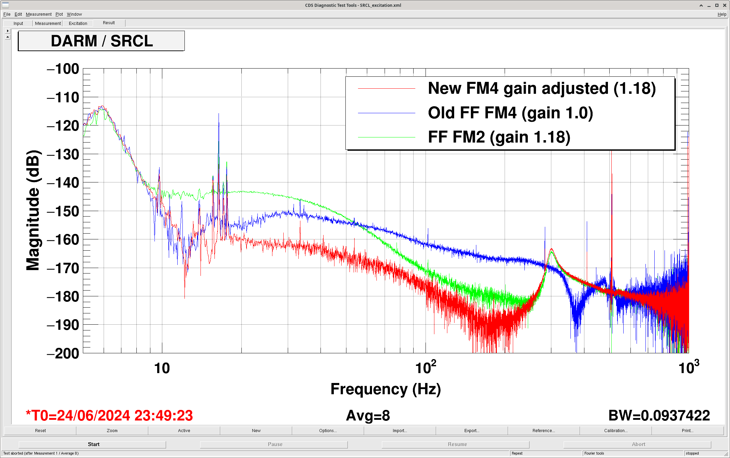Click the Active button
Viewport: 730px width, 458px height.
(184, 430)
